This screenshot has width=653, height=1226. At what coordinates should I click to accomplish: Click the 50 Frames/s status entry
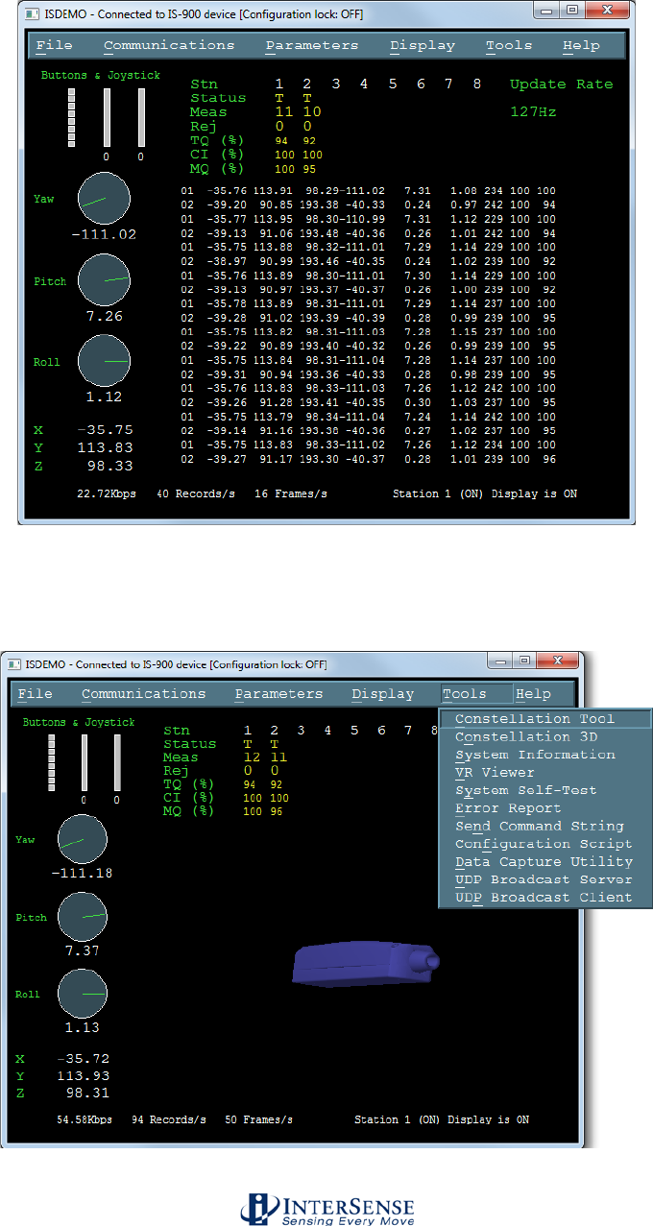point(259,1119)
